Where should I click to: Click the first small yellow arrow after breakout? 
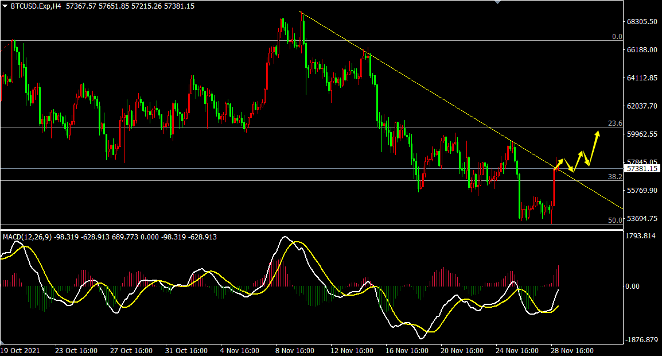pyautogui.click(x=560, y=162)
